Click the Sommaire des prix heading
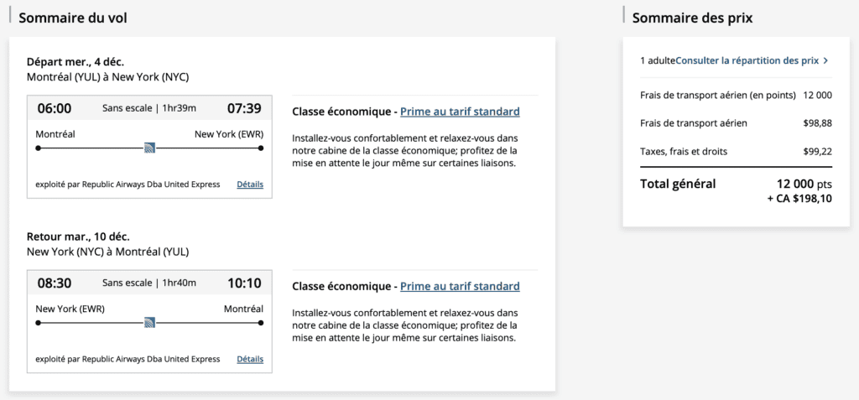Image resolution: width=859 pixels, height=400 pixels. click(692, 18)
